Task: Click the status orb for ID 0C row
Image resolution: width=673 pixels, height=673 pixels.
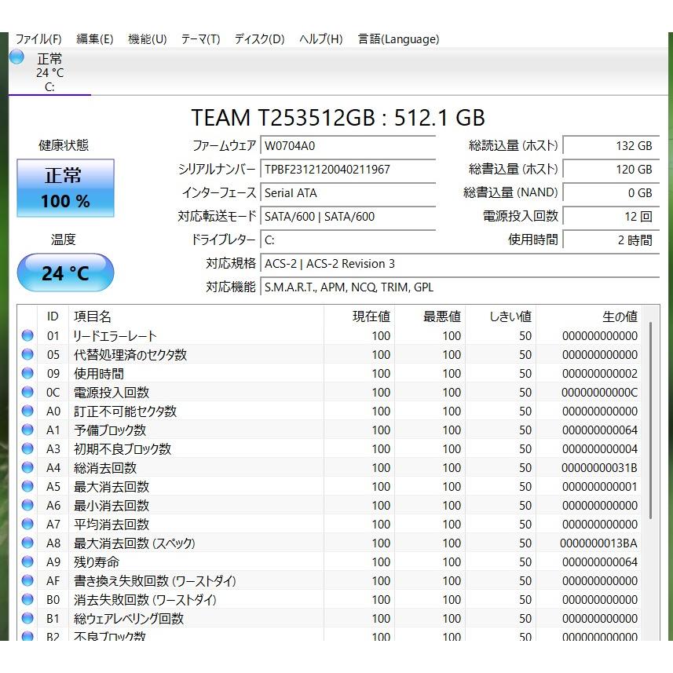Action: click(27, 392)
